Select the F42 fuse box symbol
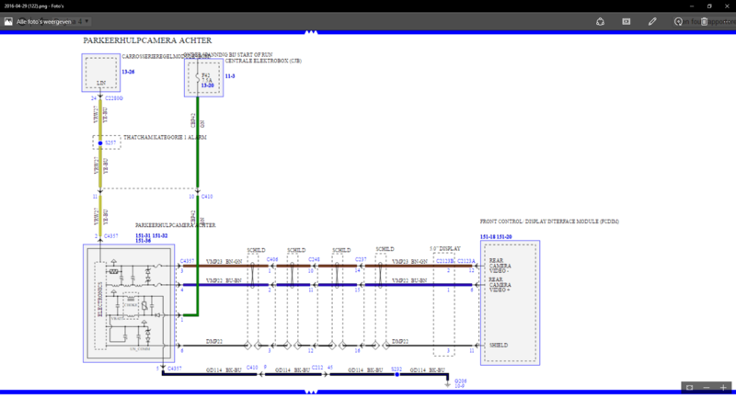The width and height of the screenshot is (736, 398). point(206,78)
